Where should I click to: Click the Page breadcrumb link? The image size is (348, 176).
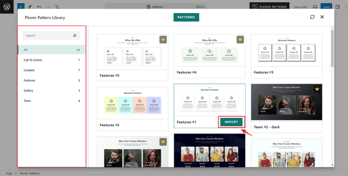pyautogui.click(x=9, y=173)
